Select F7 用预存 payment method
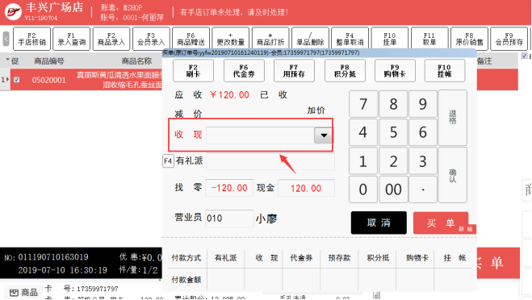This screenshot has width=532, height=300. pyautogui.click(x=294, y=70)
